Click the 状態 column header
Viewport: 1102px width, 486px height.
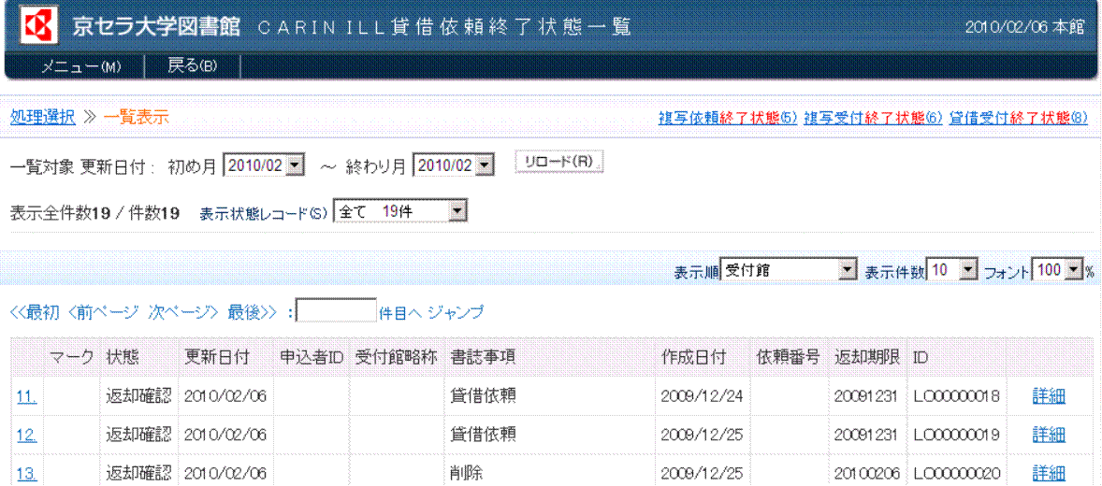point(123,357)
